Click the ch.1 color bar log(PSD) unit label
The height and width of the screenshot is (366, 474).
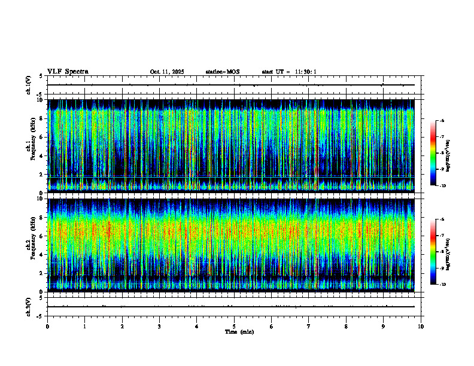click(x=448, y=156)
